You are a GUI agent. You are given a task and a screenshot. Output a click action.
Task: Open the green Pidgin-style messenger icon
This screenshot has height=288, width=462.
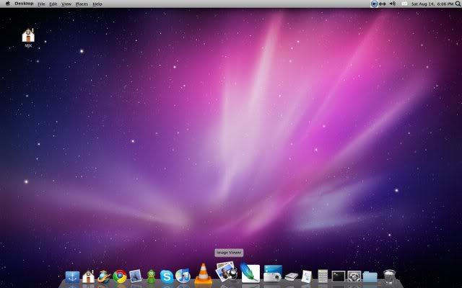tap(151, 276)
